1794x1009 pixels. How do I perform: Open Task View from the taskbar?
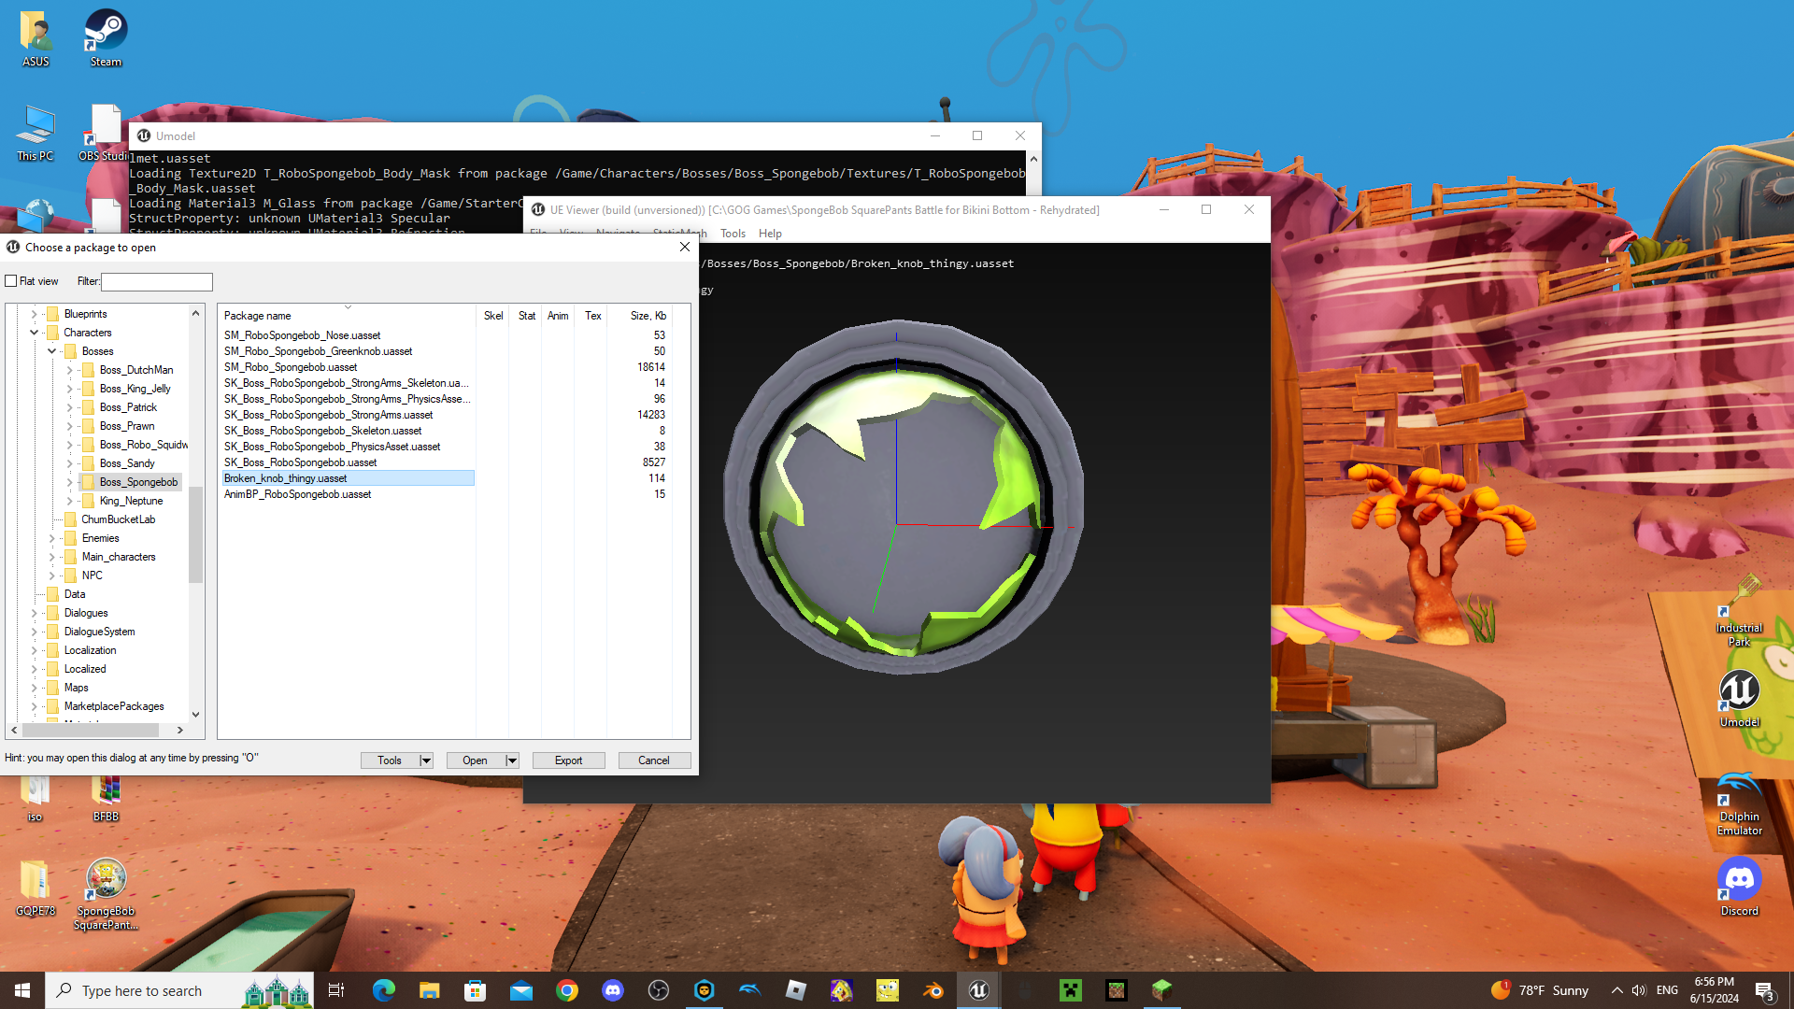pyautogui.click(x=336, y=990)
